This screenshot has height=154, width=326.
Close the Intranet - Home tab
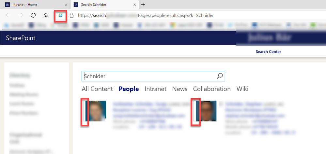[x=66, y=5]
